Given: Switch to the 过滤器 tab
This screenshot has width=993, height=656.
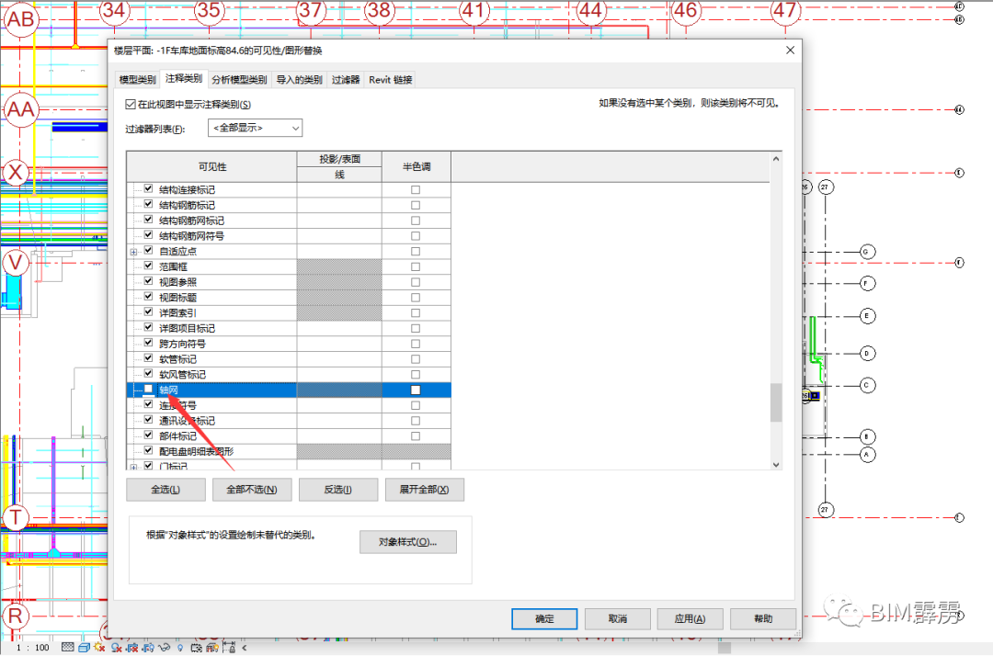Looking at the screenshot, I should pyautogui.click(x=346, y=80).
